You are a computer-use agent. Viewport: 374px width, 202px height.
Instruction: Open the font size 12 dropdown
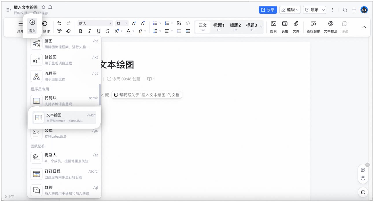click(x=121, y=23)
